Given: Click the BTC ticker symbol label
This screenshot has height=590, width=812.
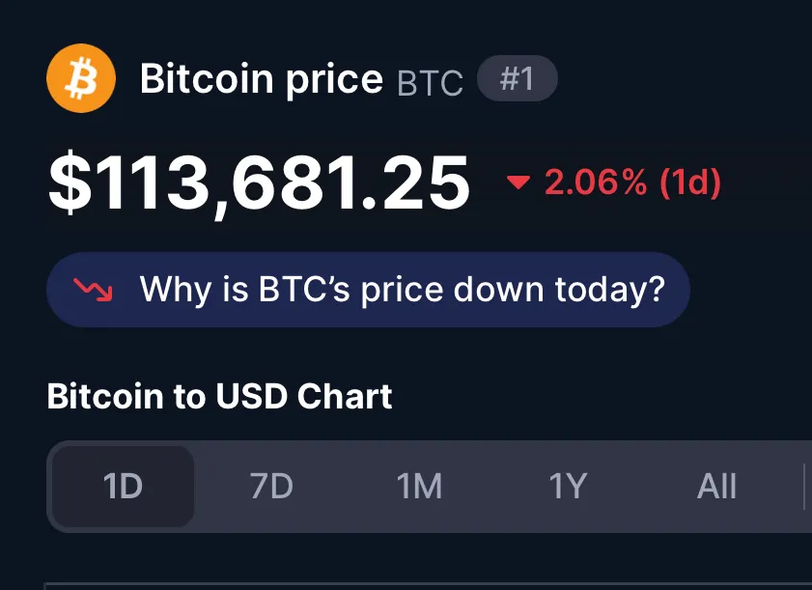Looking at the screenshot, I should click(430, 83).
